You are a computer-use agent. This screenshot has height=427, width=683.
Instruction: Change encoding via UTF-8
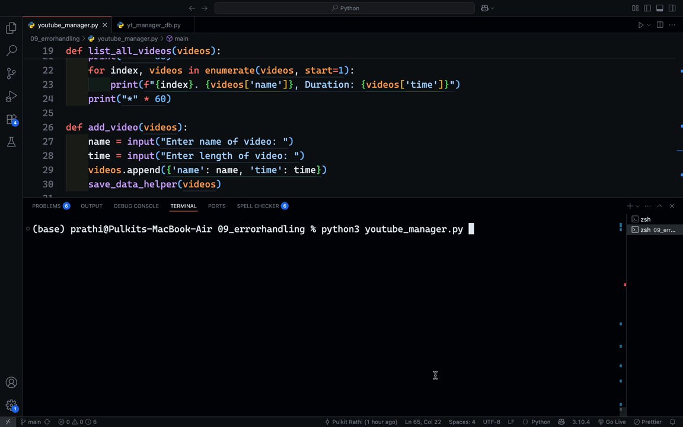pyautogui.click(x=491, y=422)
